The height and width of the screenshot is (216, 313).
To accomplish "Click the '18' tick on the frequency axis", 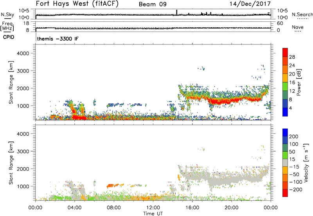I will tap(26, 23).
